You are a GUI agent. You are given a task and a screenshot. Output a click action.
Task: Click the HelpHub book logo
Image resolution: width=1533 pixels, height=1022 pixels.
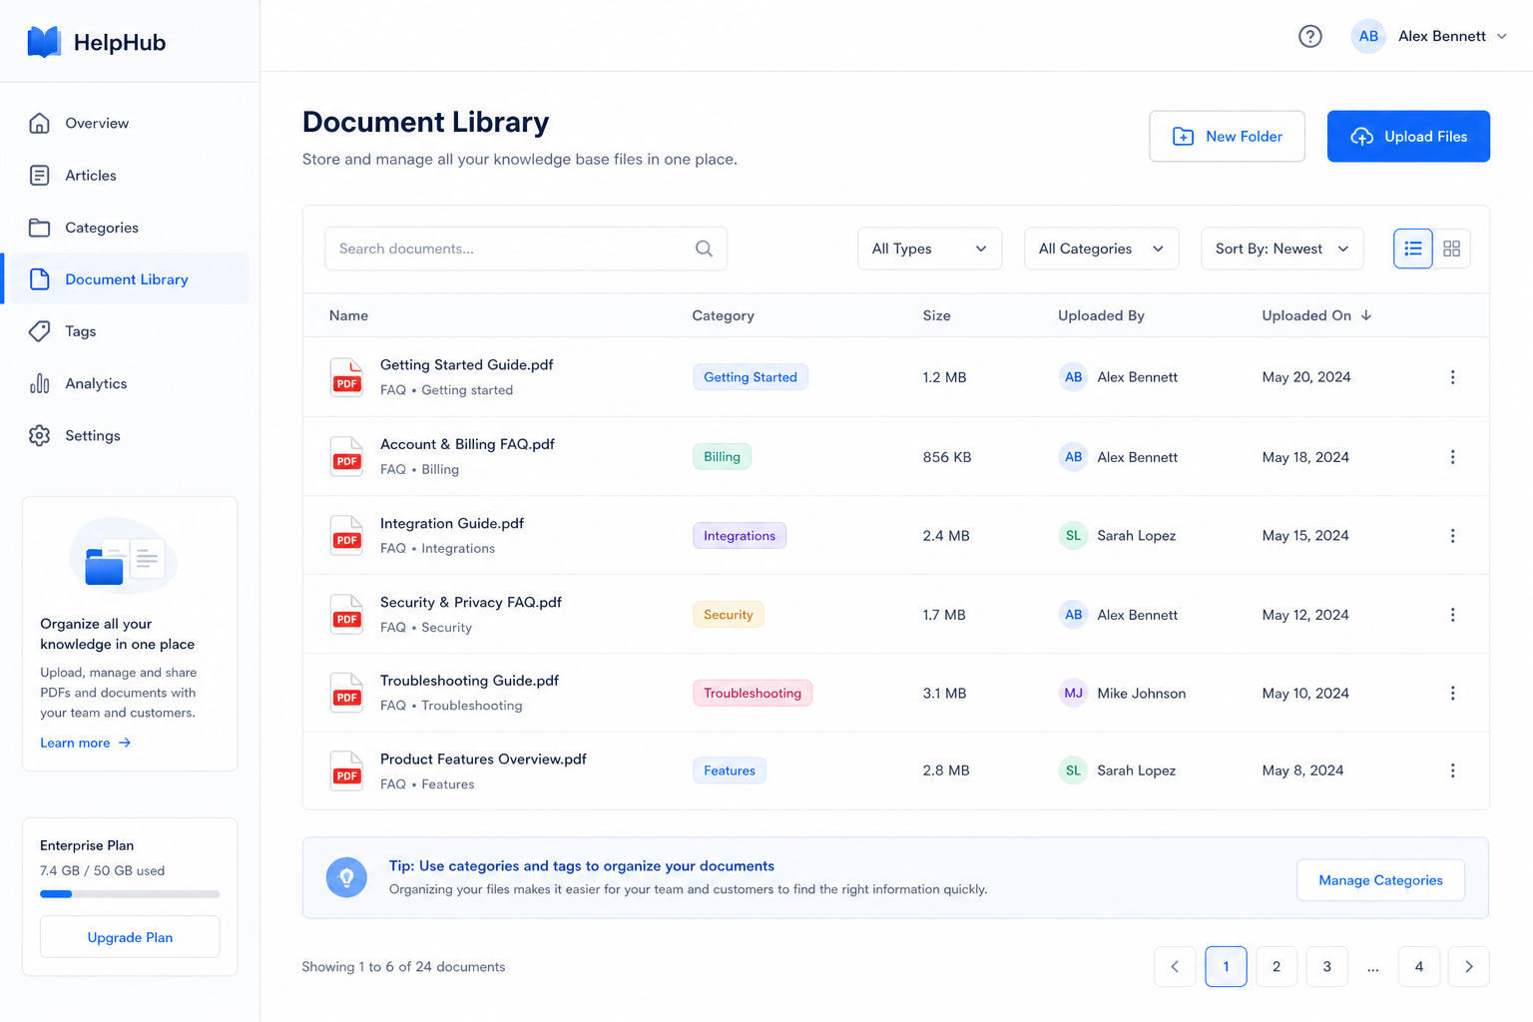[44, 42]
